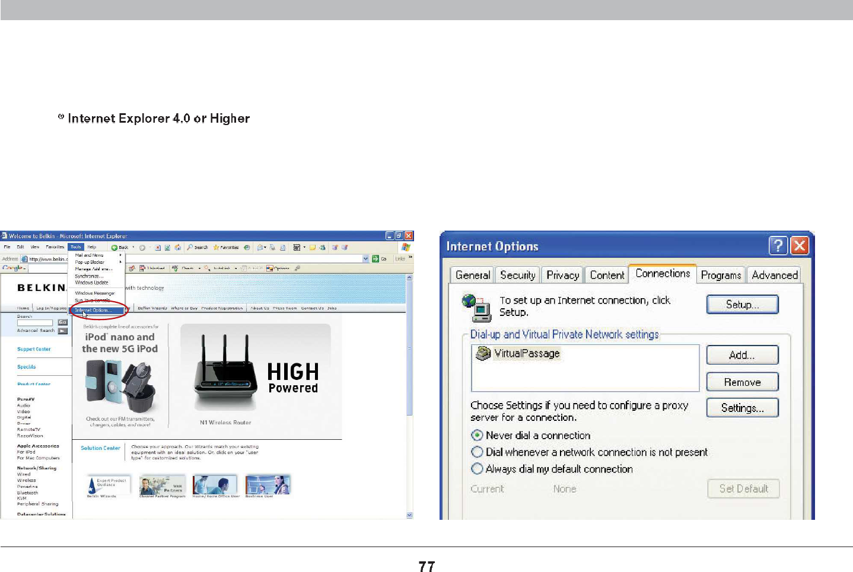Image resolution: width=853 pixels, height=572 pixels.
Task: Switch to the Content tab
Action: [607, 275]
